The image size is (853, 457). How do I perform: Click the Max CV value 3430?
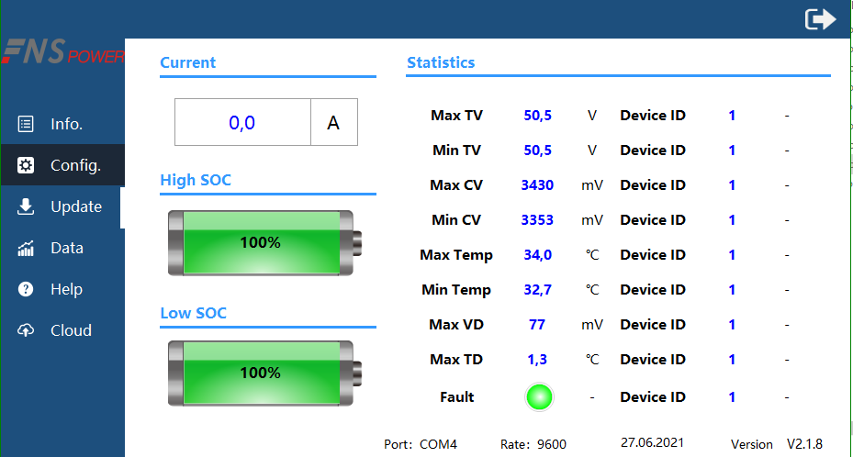(x=537, y=185)
